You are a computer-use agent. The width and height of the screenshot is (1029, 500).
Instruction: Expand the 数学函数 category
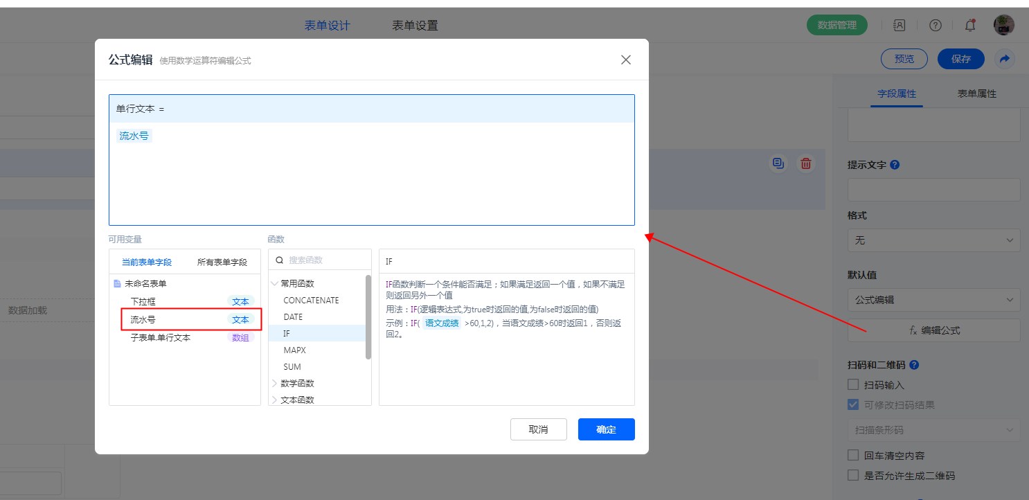pos(296,383)
